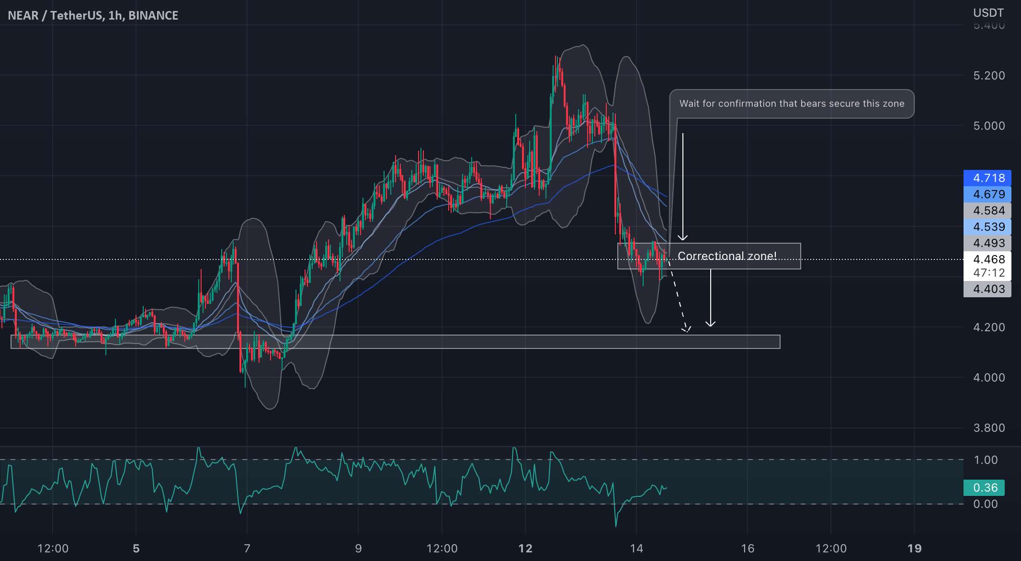Viewport: 1021px width, 561px height.
Task: Click the countdown timer 47:12
Action: coord(989,273)
